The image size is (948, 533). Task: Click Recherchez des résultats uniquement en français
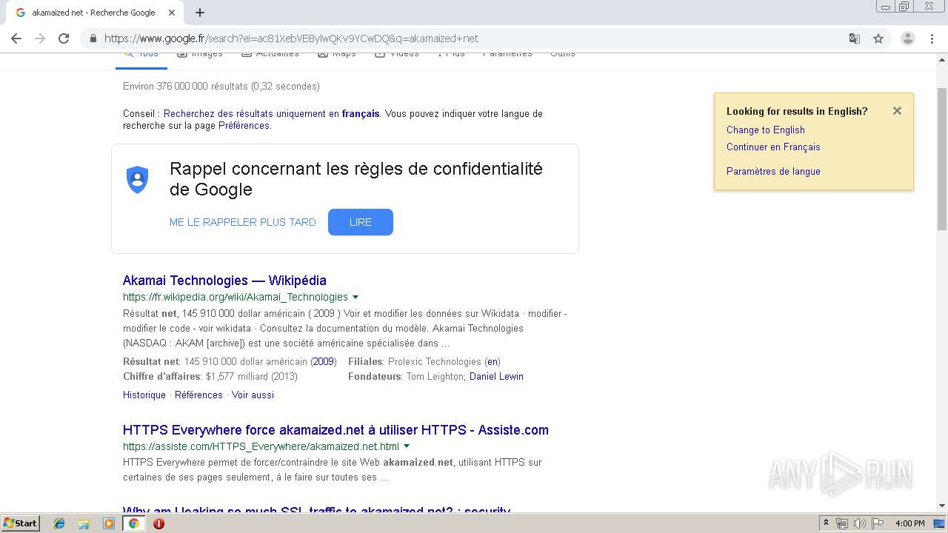tap(272, 113)
